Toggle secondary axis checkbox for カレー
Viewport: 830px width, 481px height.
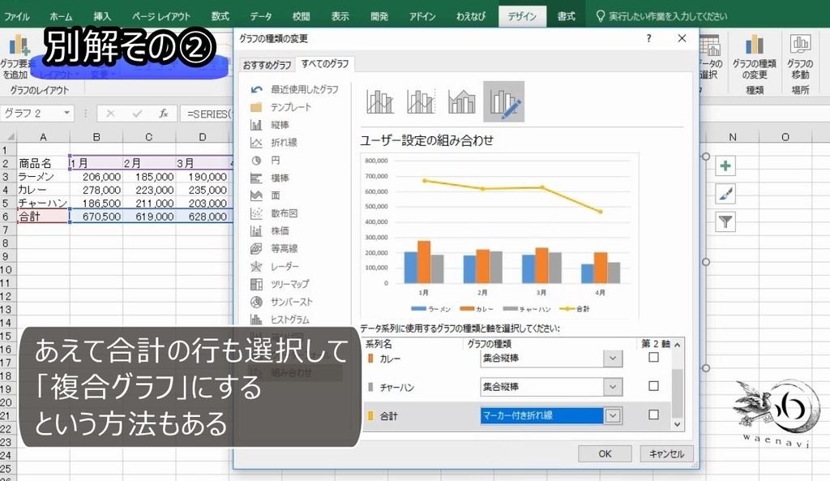click(x=654, y=358)
